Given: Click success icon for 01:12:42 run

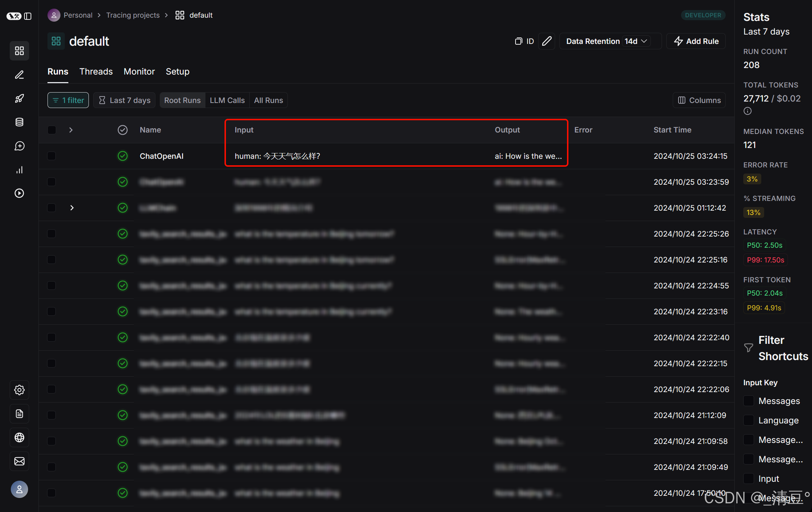Looking at the screenshot, I should [x=123, y=208].
